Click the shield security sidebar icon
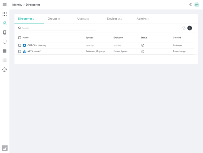 (x=5, y=42)
